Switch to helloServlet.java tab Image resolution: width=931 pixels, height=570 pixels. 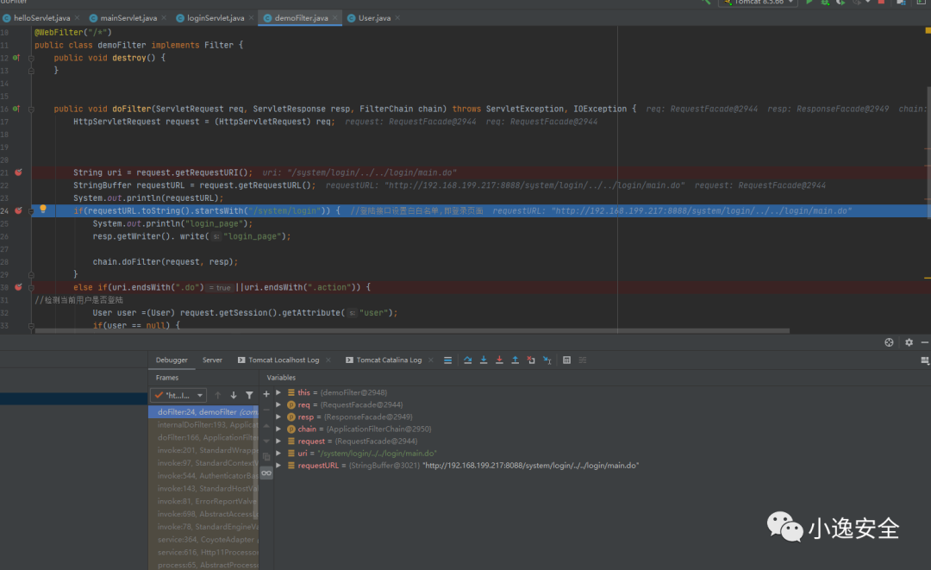tap(41, 18)
